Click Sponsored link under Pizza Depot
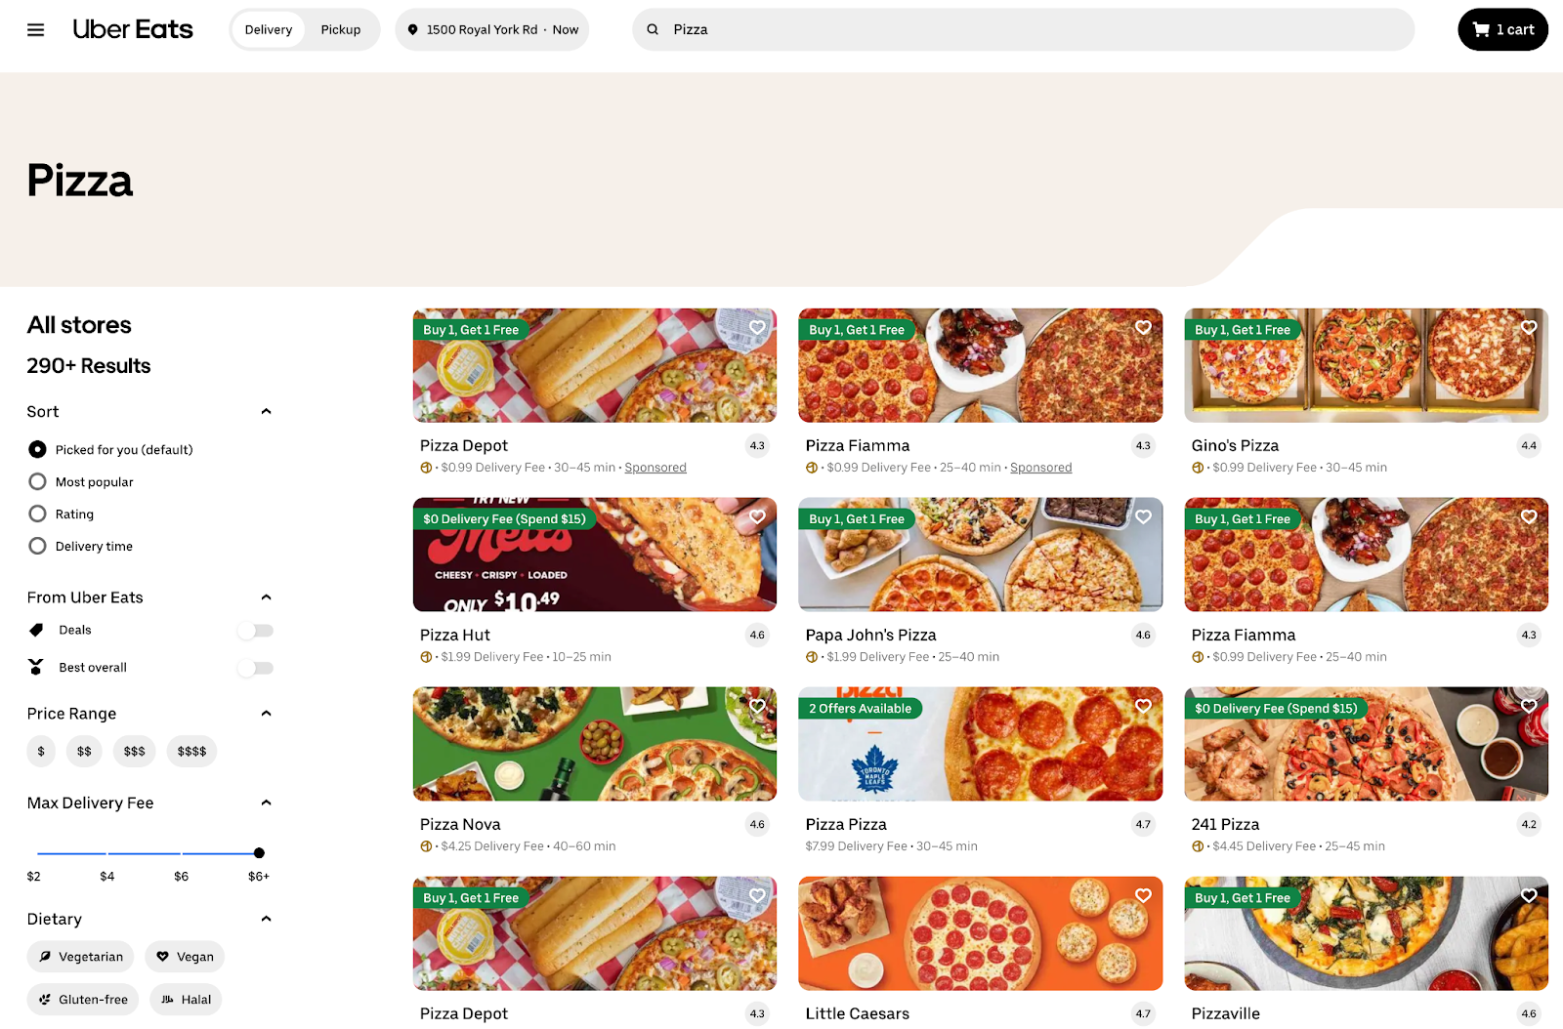This screenshot has height=1029, width=1563. coord(655,468)
